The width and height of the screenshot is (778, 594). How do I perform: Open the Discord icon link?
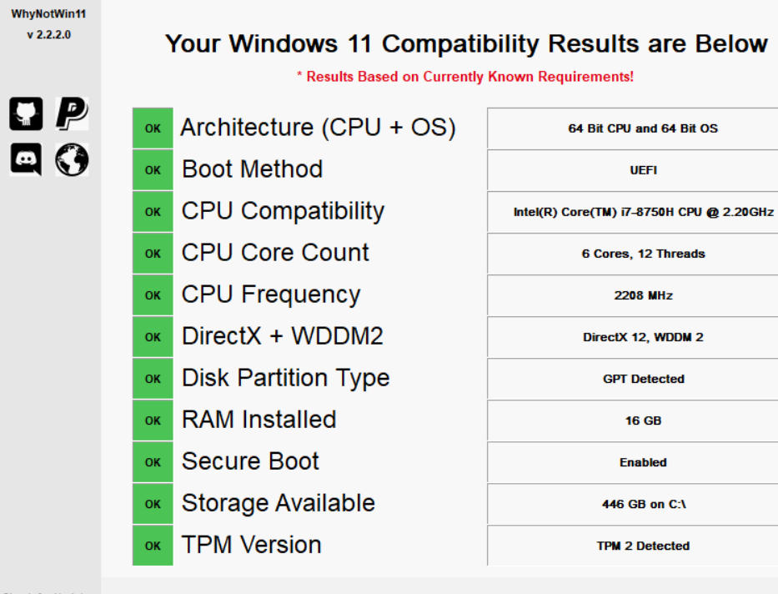pyautogui.click(x=26, y=159)
